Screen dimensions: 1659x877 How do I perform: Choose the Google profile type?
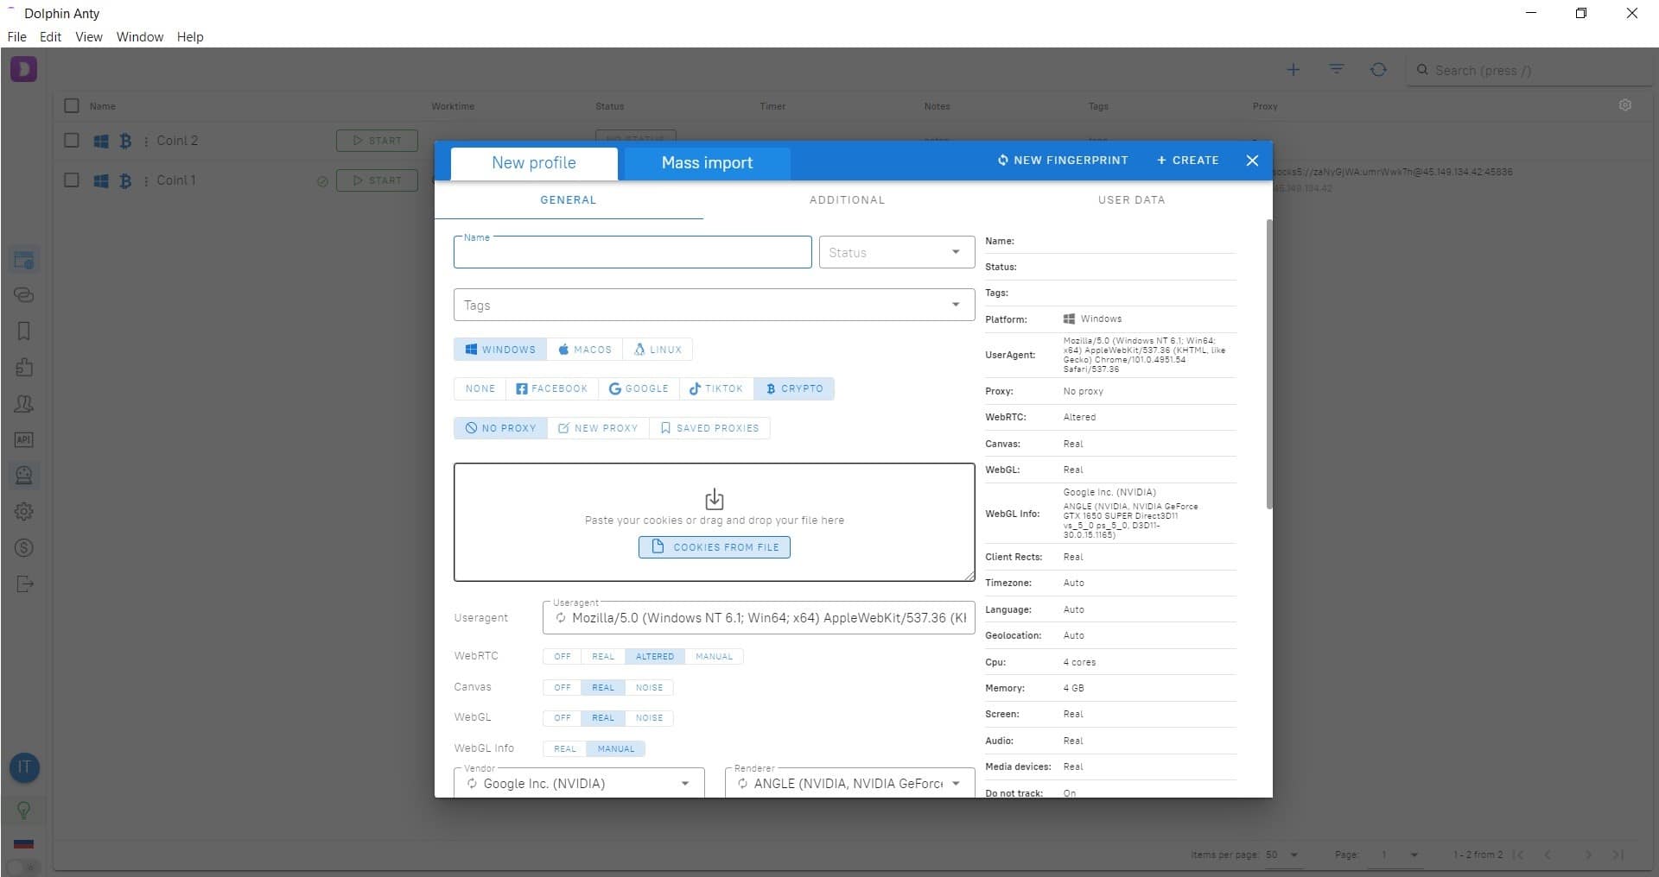pyautogui.click(x=639, y=388)
